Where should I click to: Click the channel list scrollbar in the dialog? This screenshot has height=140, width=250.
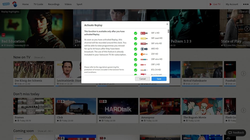coord(168,31)
